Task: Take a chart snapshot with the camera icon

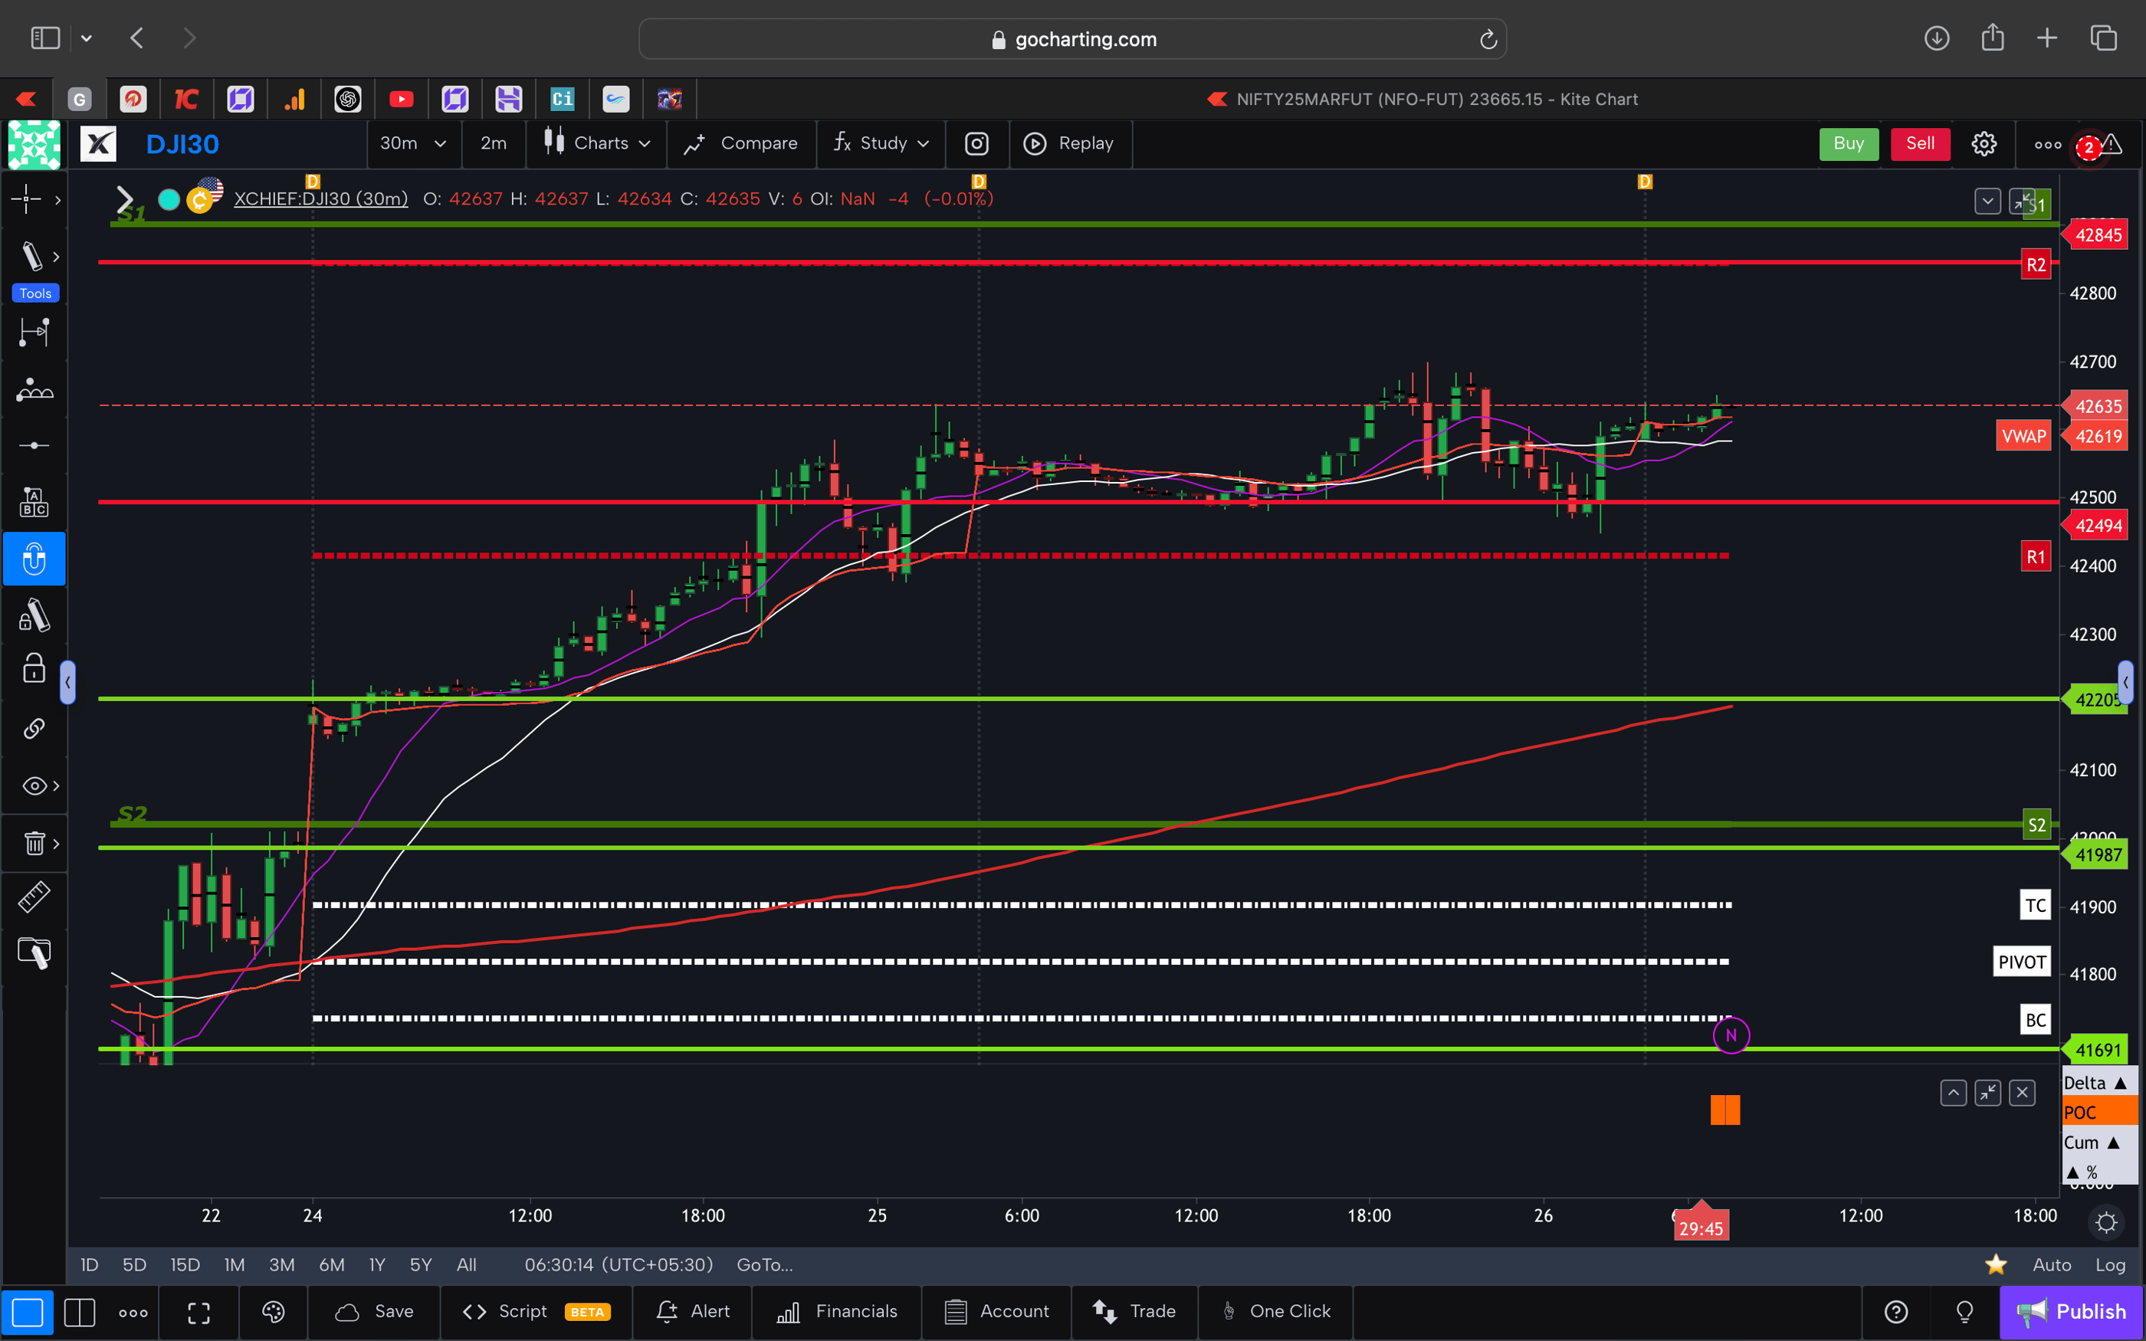Action: 976,144
